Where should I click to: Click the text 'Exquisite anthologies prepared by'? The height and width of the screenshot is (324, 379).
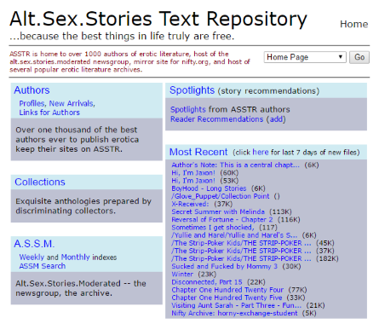[83, 201]
